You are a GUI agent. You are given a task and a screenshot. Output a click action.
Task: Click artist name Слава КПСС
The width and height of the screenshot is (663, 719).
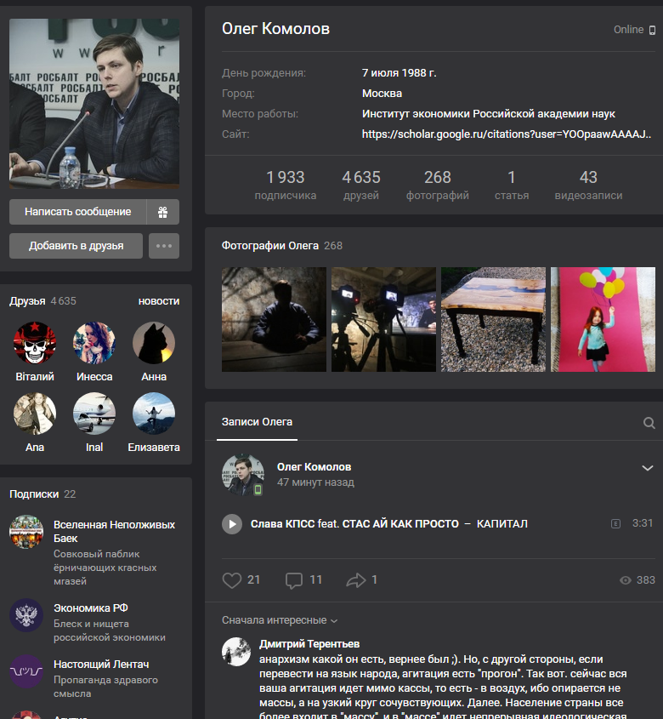click(283, 523)
